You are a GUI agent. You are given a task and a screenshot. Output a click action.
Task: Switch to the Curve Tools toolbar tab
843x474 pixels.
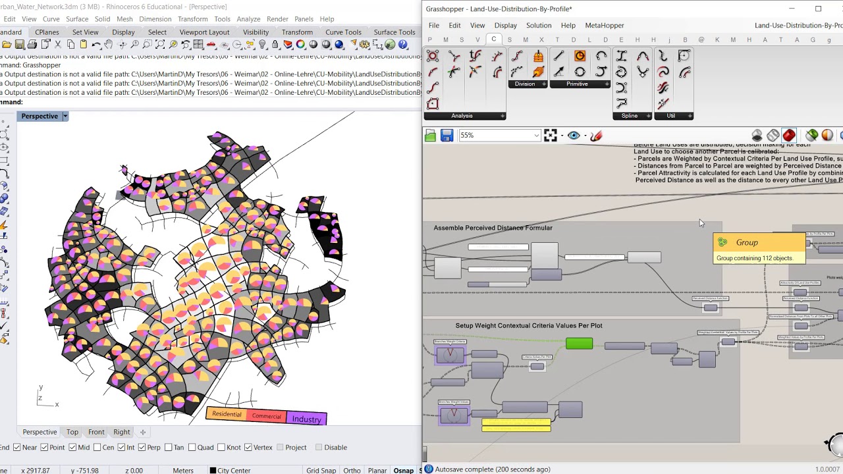pyautogui.click(x=343, y=32)
